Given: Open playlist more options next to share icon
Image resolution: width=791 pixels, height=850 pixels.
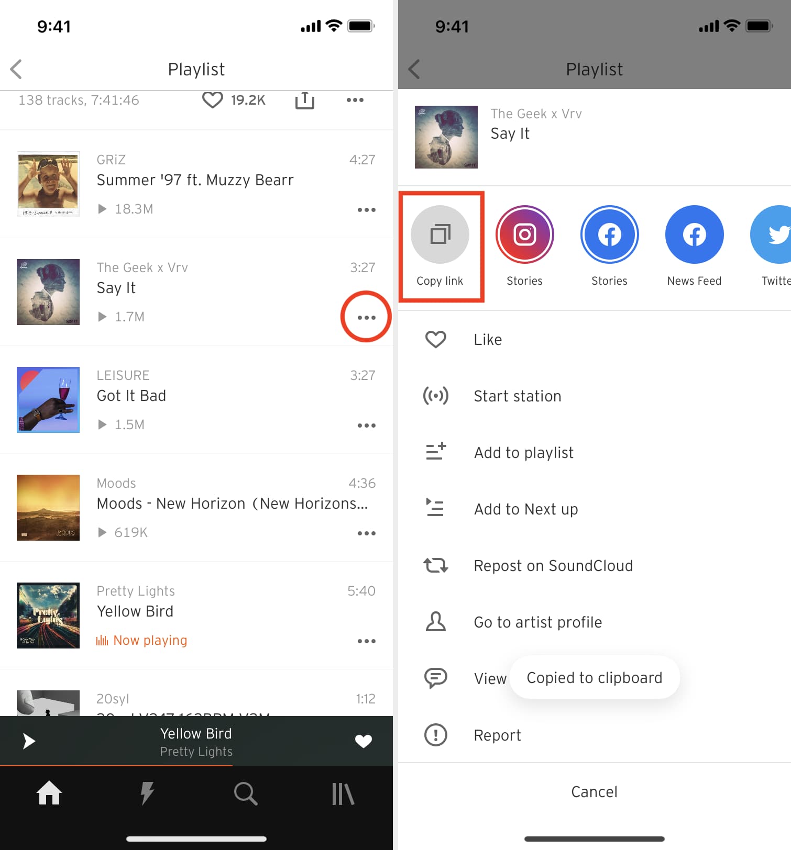Looking at the screenshot, I should click(355, 100).
